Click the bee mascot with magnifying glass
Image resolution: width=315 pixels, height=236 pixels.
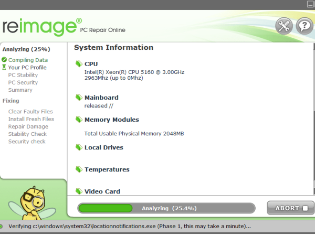click(32, 202)
